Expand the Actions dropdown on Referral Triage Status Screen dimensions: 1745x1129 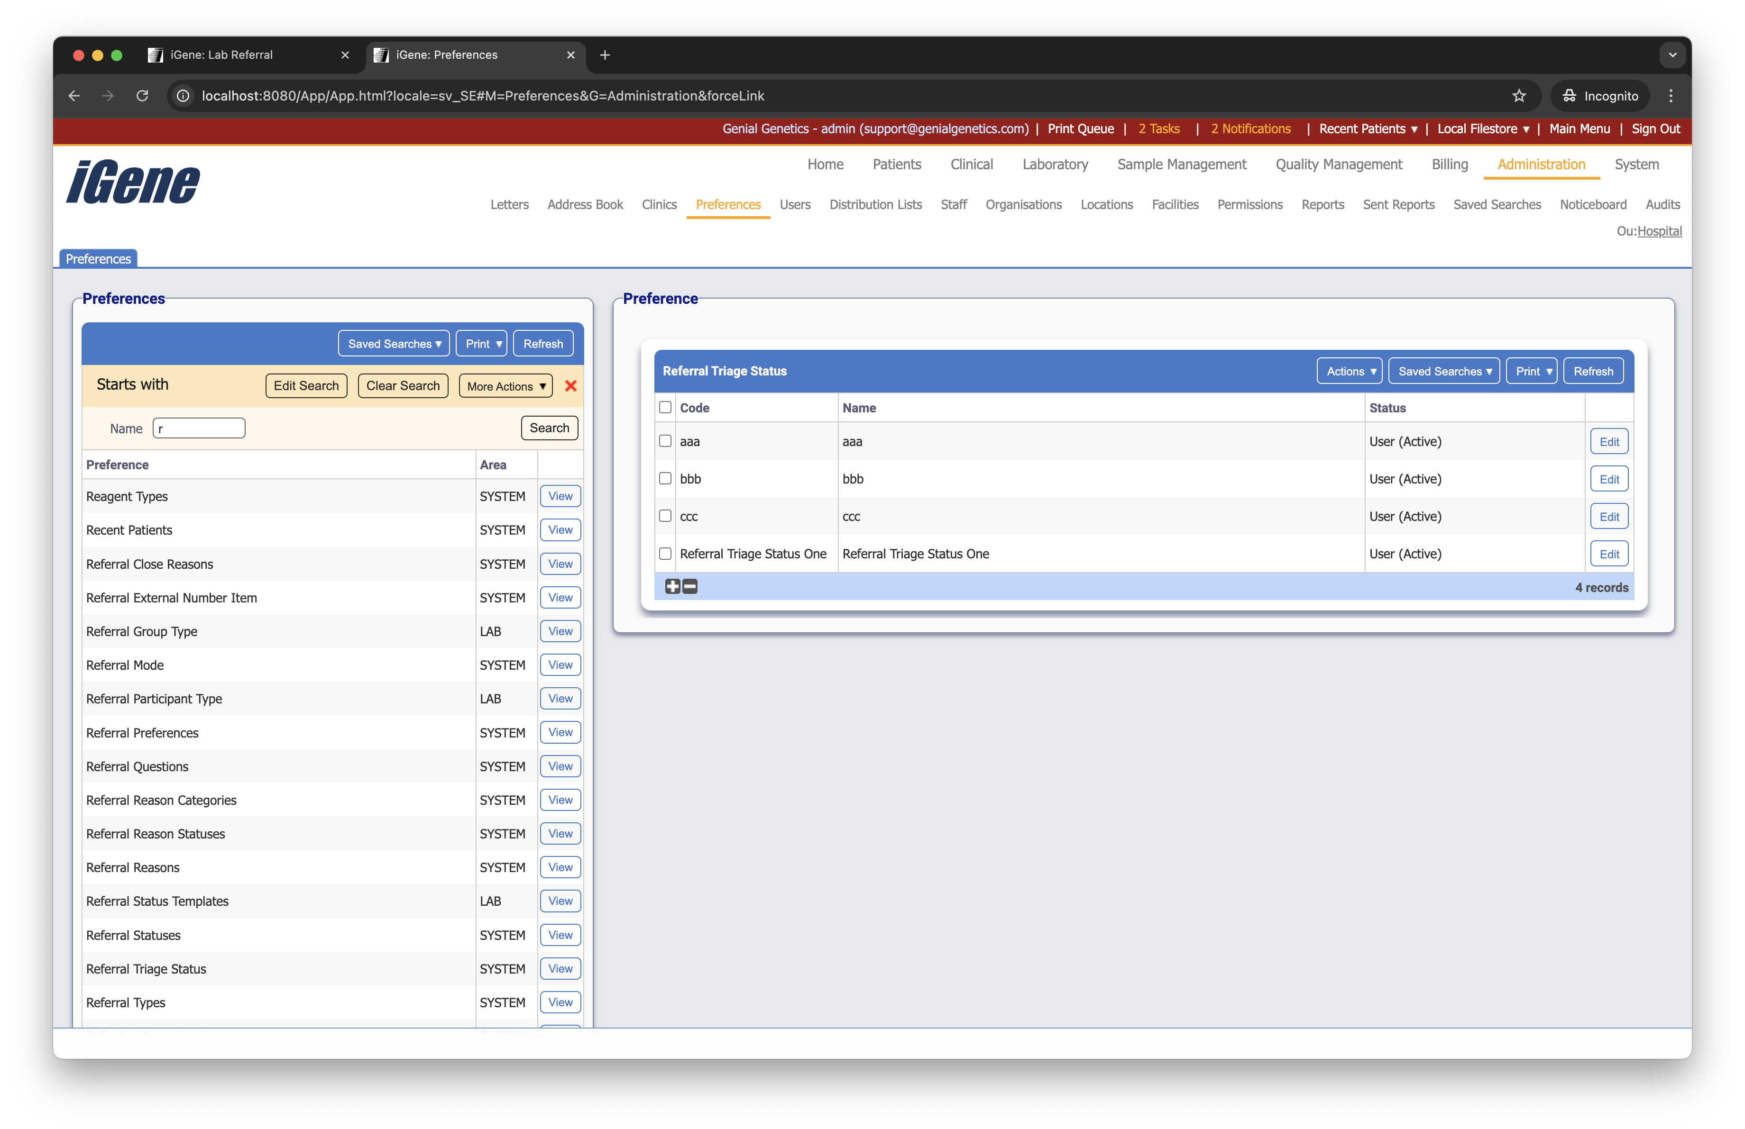(x=1349, y=371)
